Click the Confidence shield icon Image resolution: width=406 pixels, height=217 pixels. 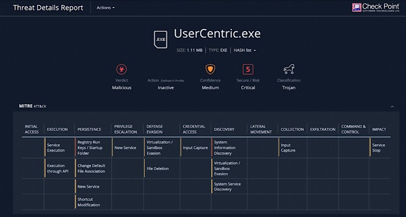pyautogui.click(x=210, y=69)
